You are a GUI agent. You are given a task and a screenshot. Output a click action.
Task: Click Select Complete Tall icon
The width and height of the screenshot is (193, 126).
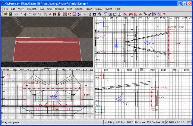point(45,14)
